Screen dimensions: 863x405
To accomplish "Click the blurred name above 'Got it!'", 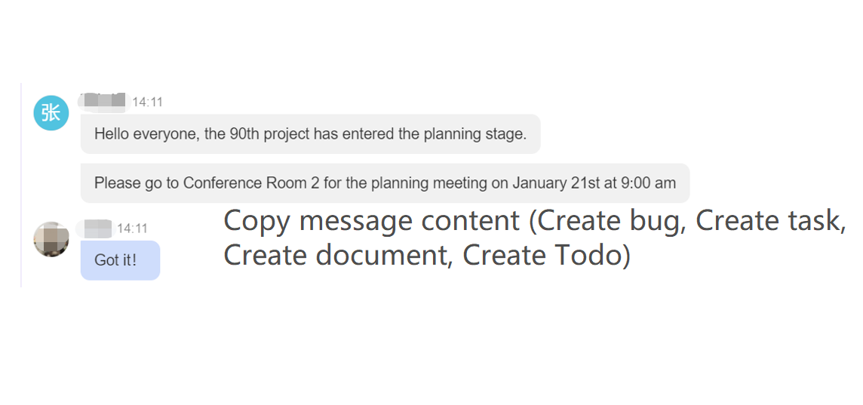I will coord(94,229).
